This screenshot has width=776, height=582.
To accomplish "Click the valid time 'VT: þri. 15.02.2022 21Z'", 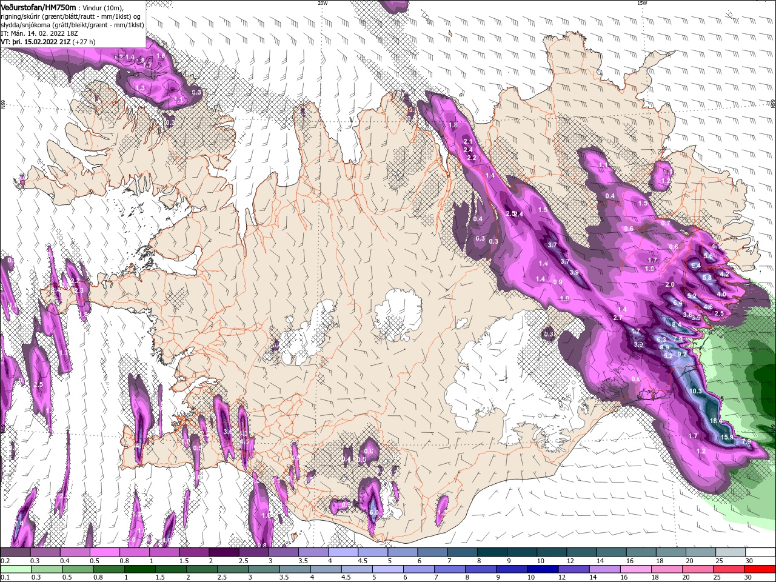I will pyautogui.click(x=36, y=42).
